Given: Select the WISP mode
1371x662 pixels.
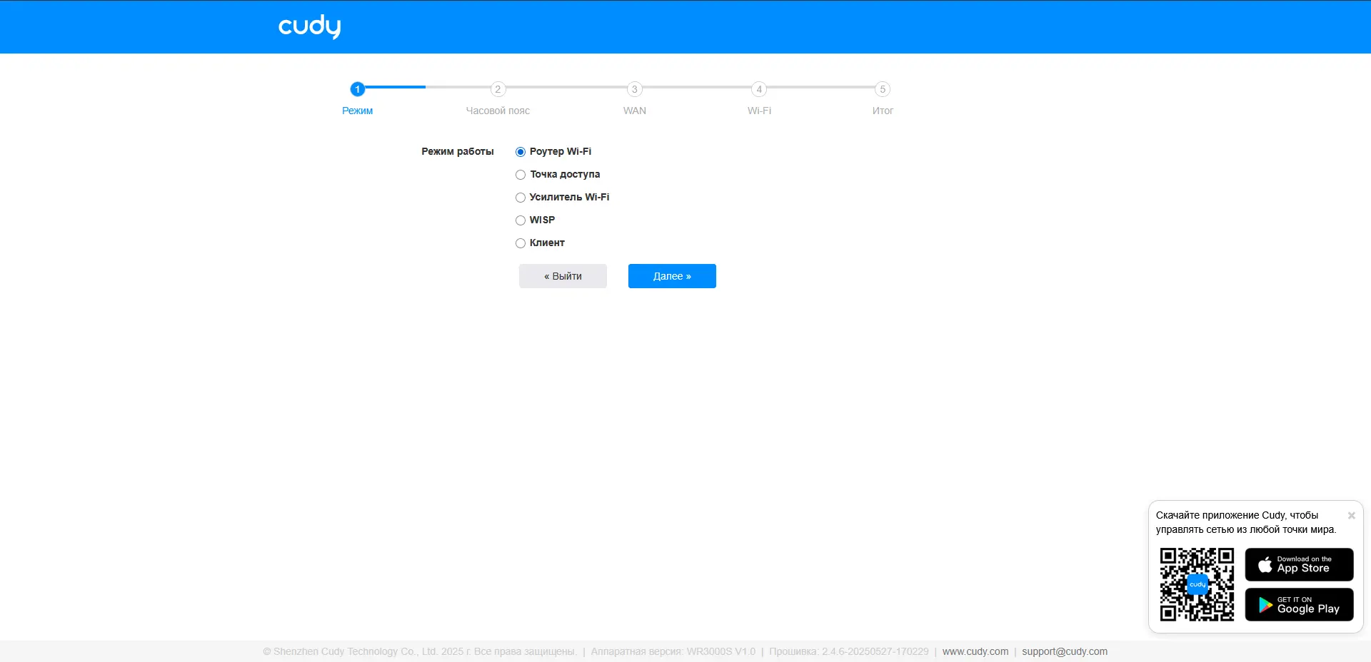Looking at the screenshot, I should click(x=520, y=220).
